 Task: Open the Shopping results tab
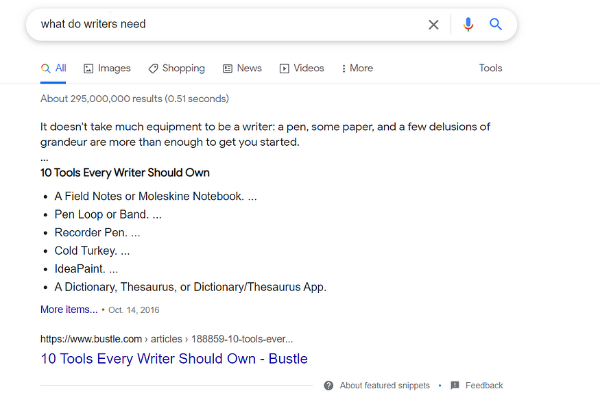pos(176,68)
